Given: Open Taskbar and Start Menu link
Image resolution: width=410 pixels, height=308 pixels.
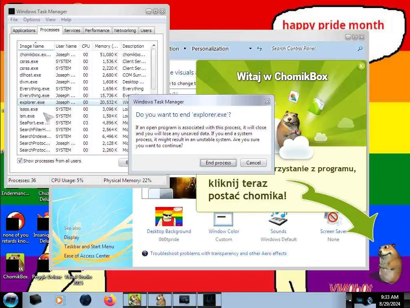Looking at the screenshot, I should [x=89, y=247].
